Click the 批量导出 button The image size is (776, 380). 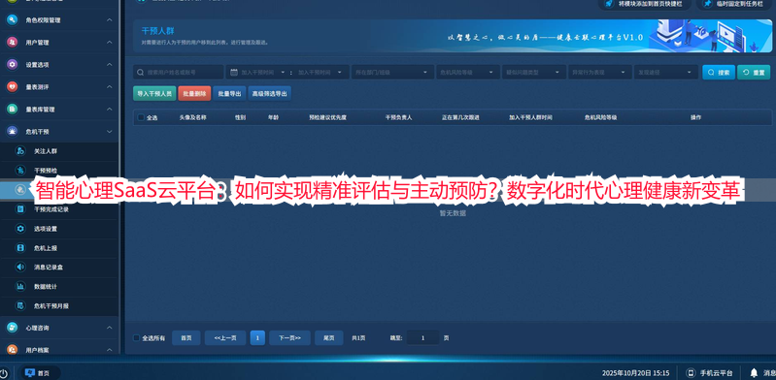229,93
